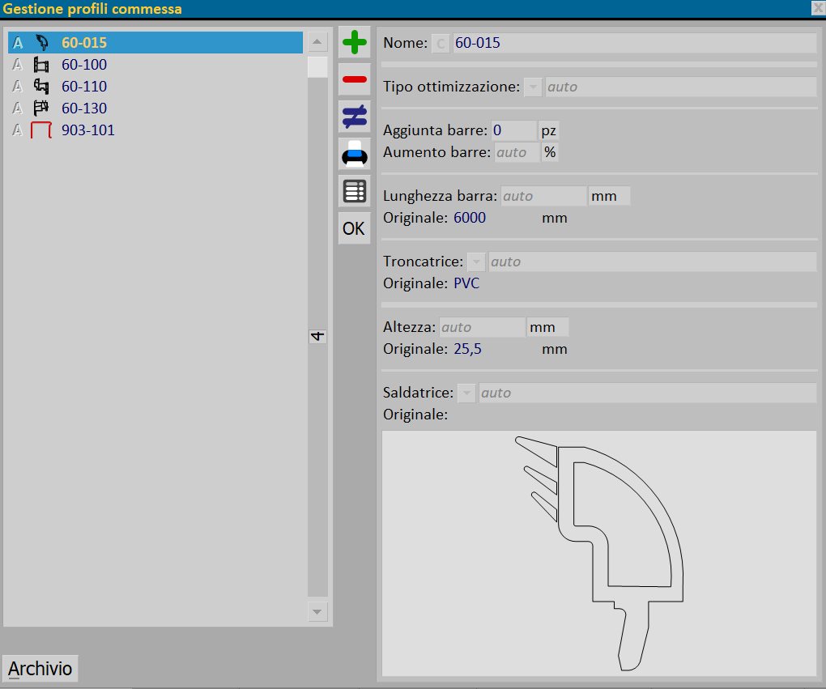Open the Troncatrice dropdown arrow

point(476,262)
